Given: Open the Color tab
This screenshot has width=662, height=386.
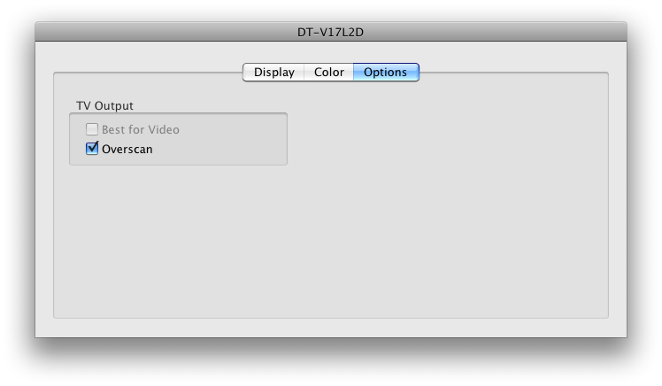Looking at the screenshot, I should [328, 73].
